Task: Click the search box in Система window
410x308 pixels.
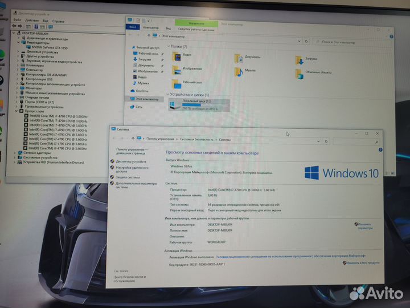Action: (x=356, y=141)
